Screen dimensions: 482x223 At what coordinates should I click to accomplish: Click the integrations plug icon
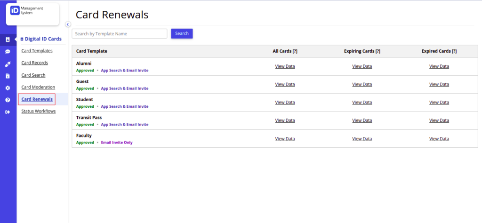tap(8, 64)
